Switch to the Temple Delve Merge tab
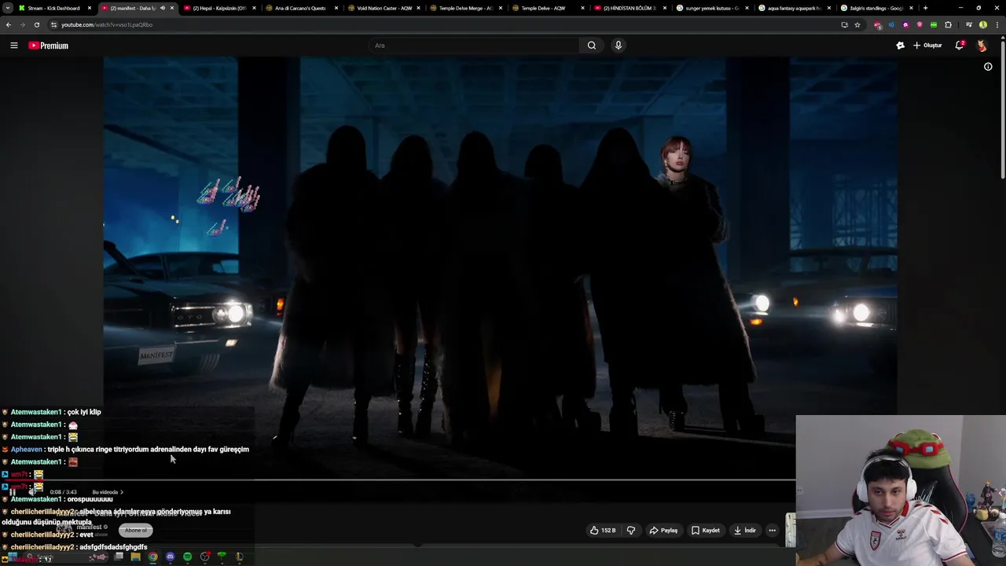Image resolution: width=1006 pixels, height=566 pixels. 465,8
